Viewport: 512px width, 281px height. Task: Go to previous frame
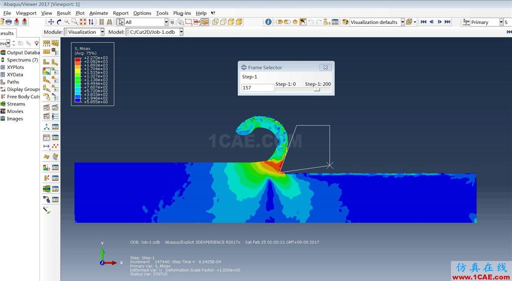[x=431, y=22]
